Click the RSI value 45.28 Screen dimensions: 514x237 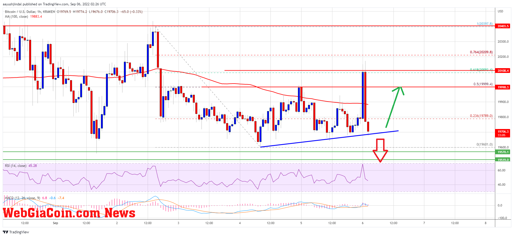tap(33, 166)
